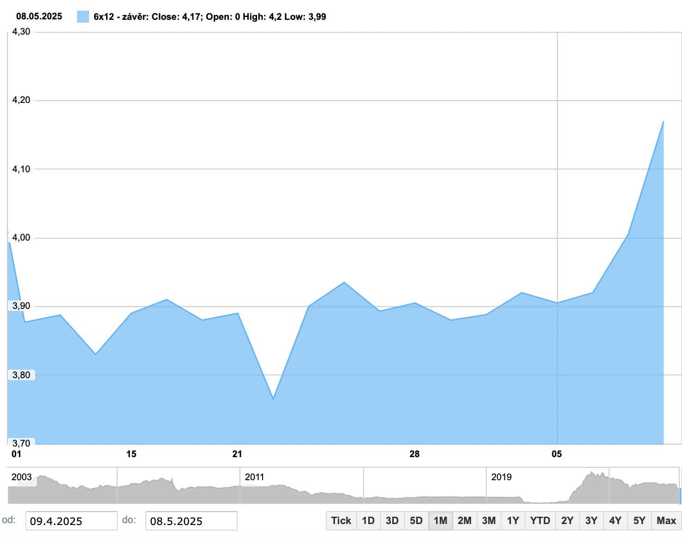The image size is (682, 537).
Task: Select the 5Y time range
Action: click(x=639, y=520)
